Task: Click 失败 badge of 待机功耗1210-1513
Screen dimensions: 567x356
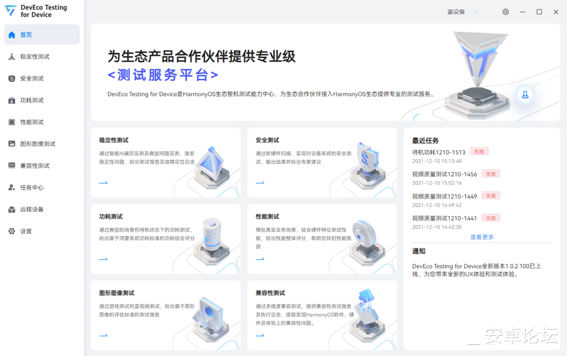Action: [479, 152]
